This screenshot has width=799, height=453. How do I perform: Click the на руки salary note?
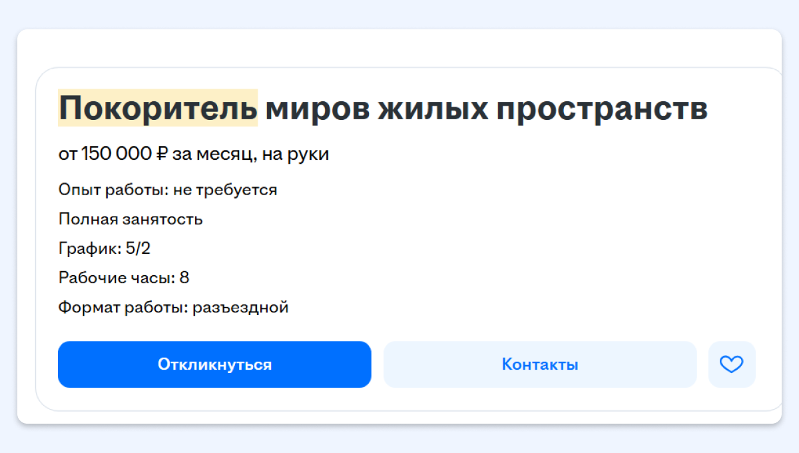pos(295,155)
